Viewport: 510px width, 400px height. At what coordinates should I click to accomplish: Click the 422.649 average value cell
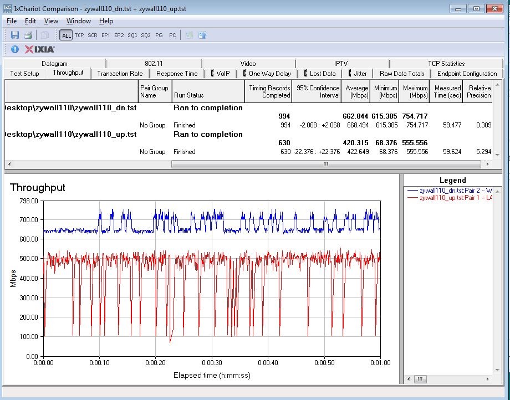click(x=358, y=152)
